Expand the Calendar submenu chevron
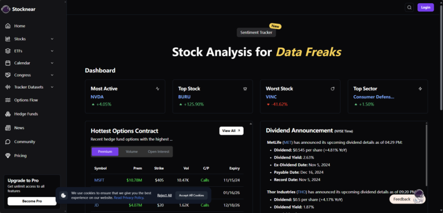443x213 pixels. point(52,63)
